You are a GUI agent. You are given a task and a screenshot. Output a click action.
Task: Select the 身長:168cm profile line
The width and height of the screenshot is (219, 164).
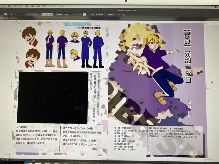coord(122,136)
